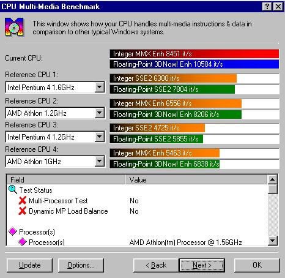Click the results list scroll down arrow
Viewport: 285px width, 278px height.
pos(273,241)
